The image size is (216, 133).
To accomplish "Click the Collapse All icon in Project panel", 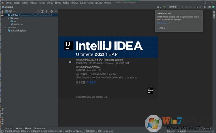I will [x=46, y=11].
